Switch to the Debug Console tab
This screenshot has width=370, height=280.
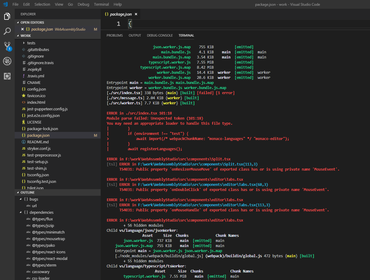pos(160,35)
